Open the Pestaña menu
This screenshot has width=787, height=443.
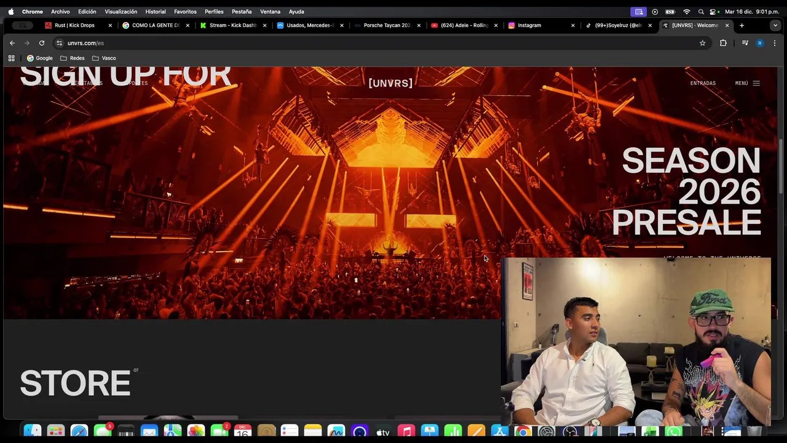(242, 11)
